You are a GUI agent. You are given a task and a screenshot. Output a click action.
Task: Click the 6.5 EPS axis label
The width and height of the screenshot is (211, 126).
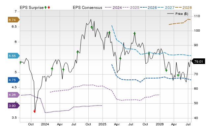(14, 27)
